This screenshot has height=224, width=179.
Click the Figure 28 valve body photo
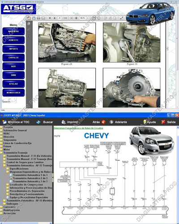coord(67,43)
